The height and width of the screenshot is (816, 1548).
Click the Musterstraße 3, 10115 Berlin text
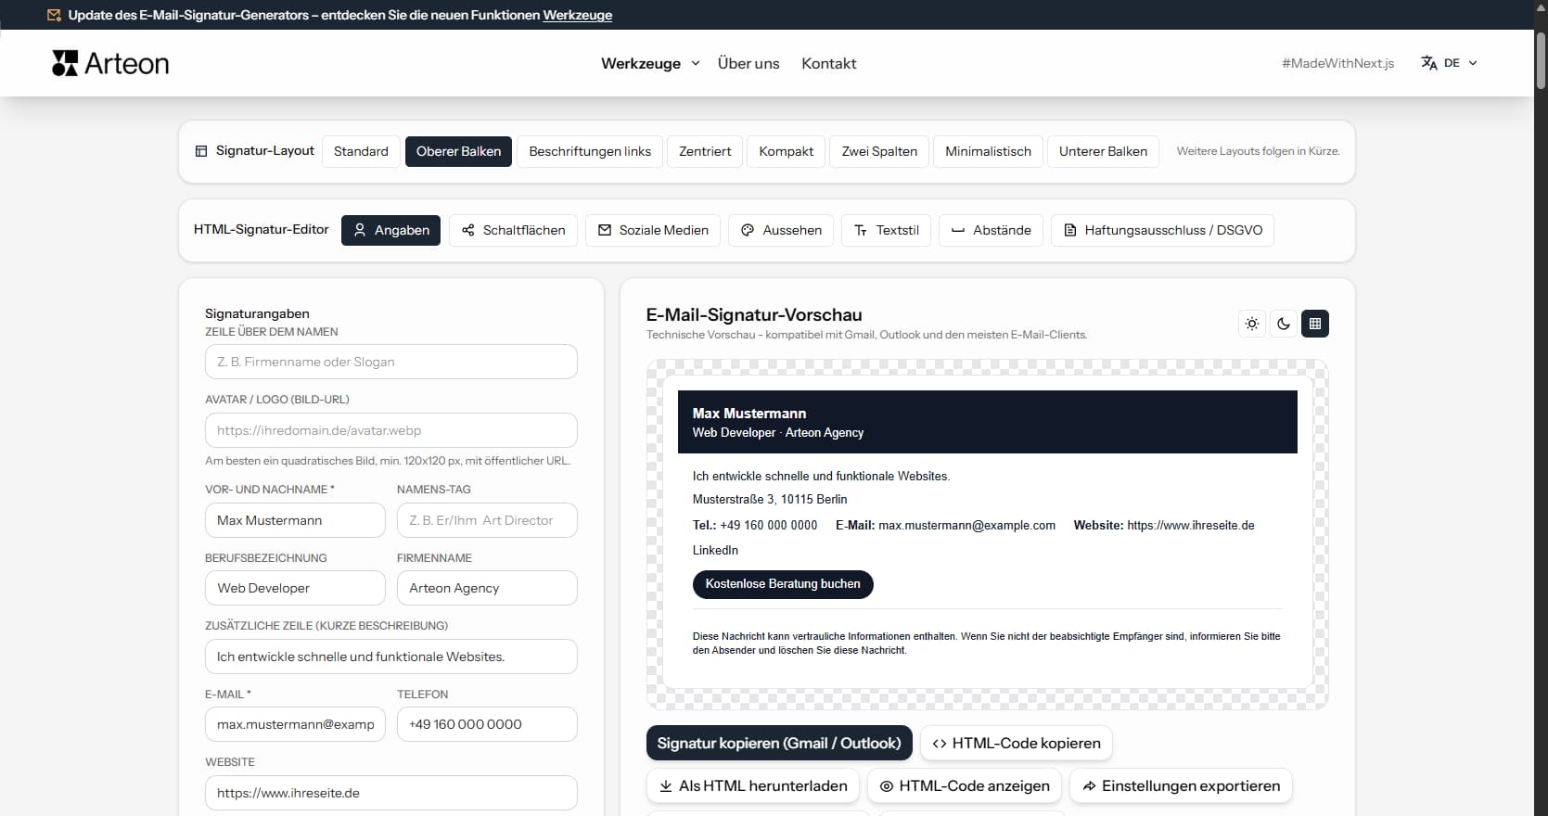tap(769, 499)
